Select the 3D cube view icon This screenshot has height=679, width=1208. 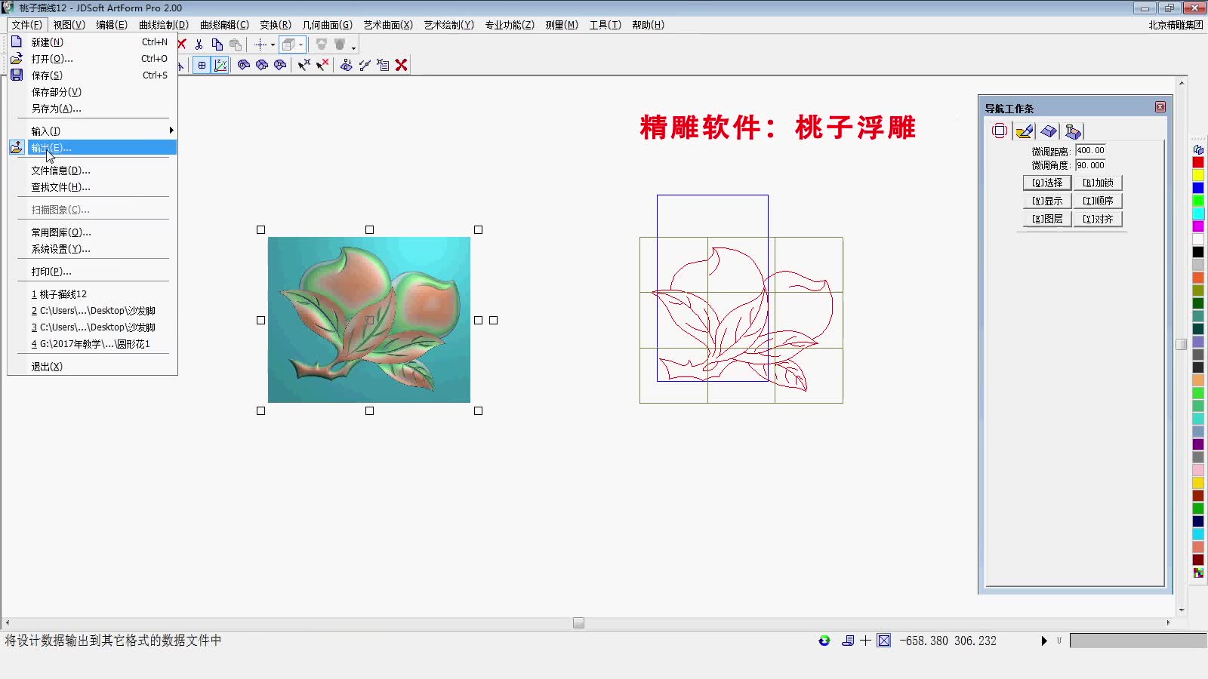click(x=288, y=44)
